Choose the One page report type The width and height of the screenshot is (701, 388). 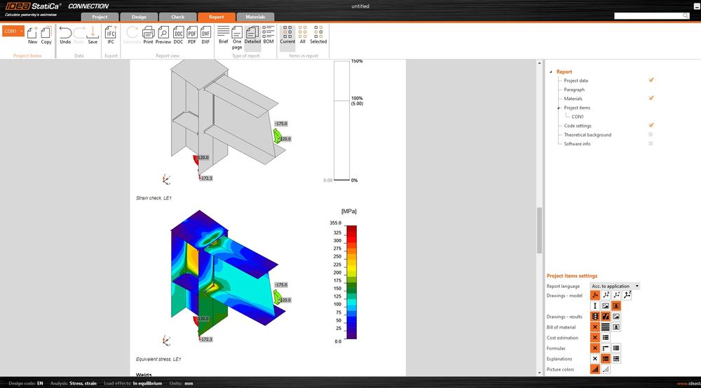pos(237,38)
